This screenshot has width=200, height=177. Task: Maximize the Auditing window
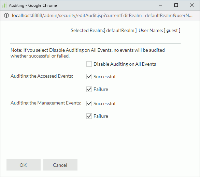click(176, 5)
